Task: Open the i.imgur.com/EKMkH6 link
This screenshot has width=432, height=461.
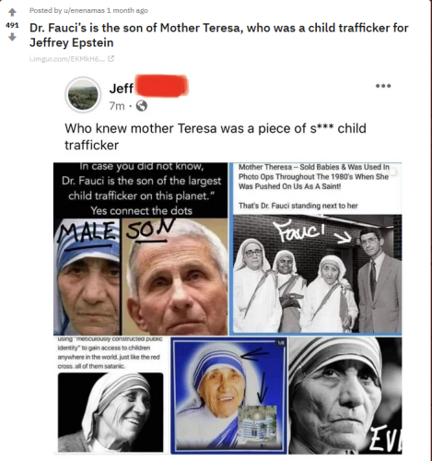Action: pos(67,59)
